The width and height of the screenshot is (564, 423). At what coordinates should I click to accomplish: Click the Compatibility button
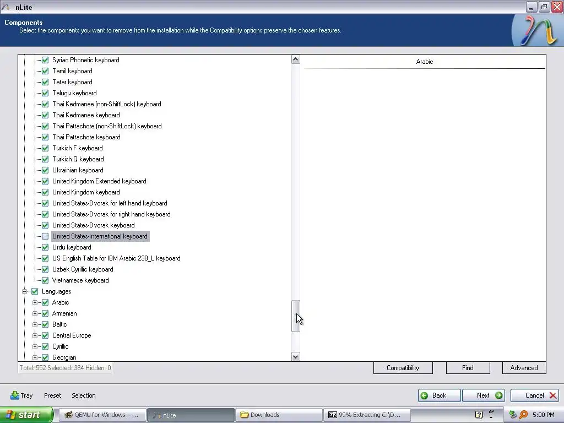pyautogui.click(x=403, y=367)
